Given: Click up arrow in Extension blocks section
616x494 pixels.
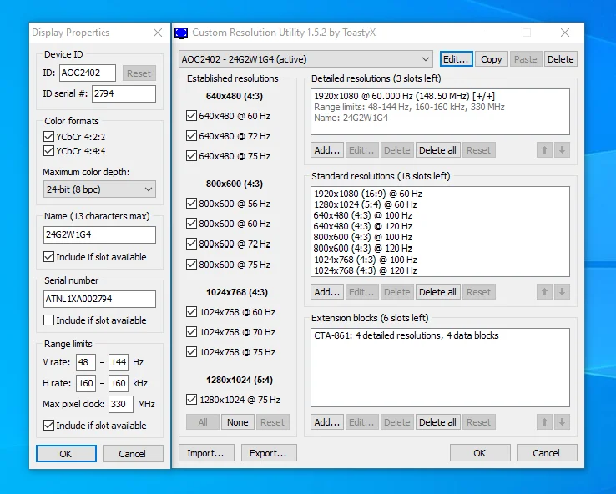Looking at the screenshot, I should 544,422.
